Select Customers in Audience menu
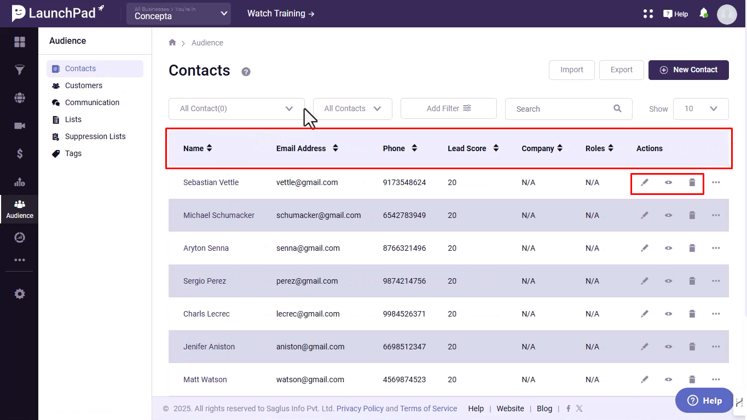Viewport: 747px width, 420px height. 83,85
